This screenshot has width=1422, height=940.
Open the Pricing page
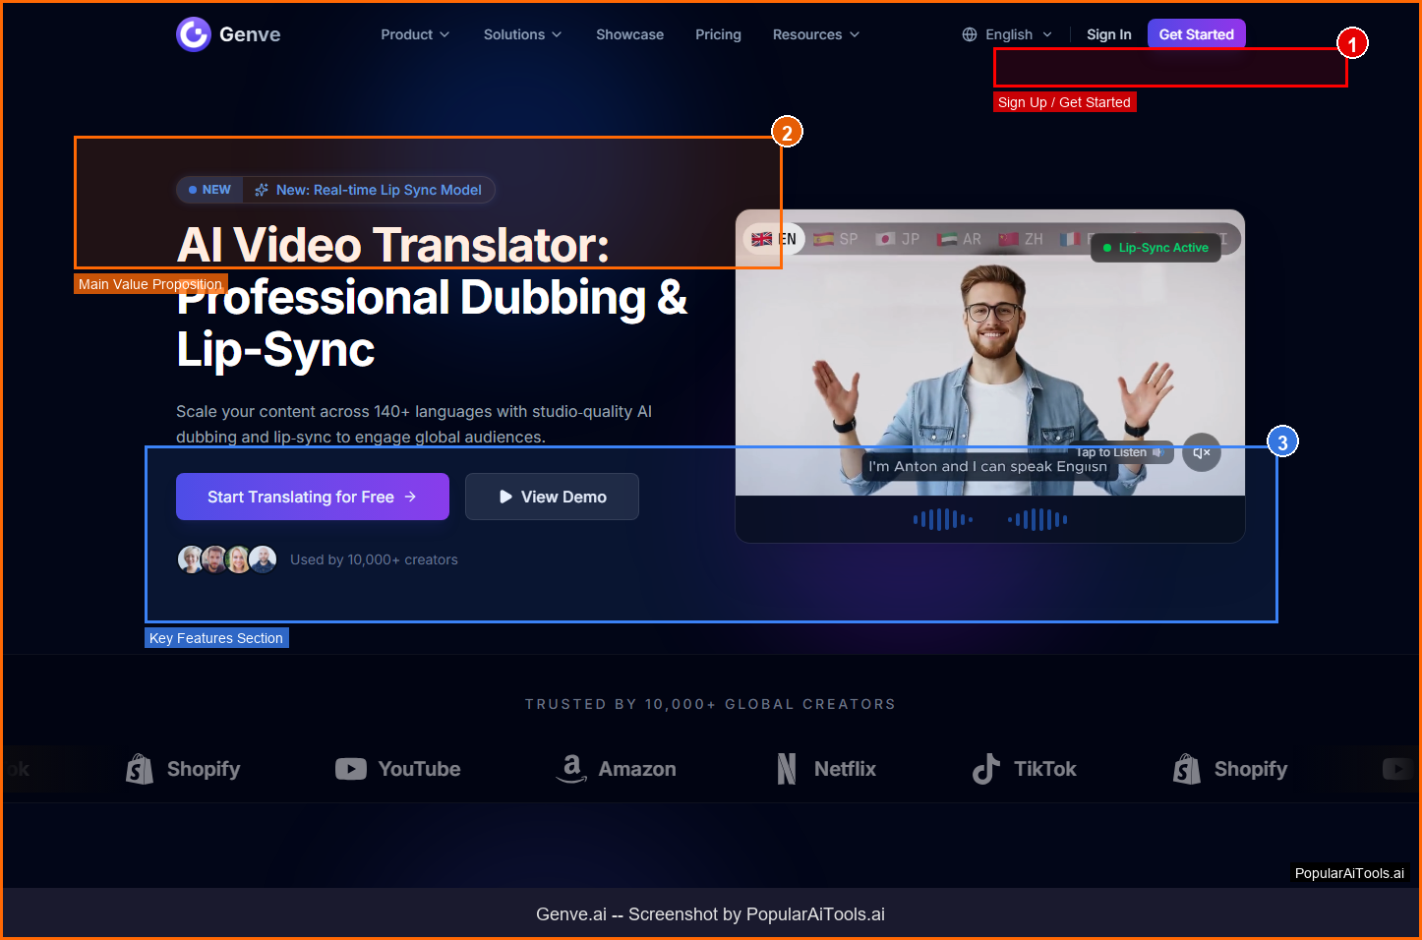pos(718,34)
